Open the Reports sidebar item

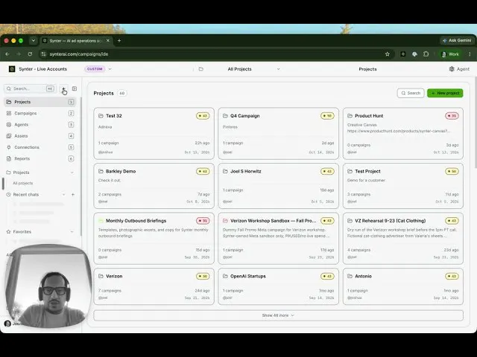click(40, 158)
